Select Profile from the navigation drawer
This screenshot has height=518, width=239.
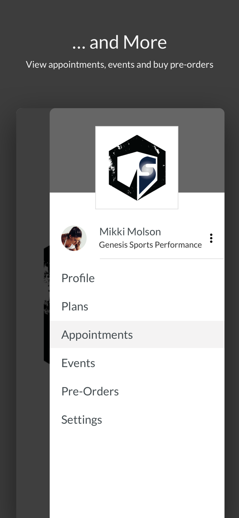78,278
